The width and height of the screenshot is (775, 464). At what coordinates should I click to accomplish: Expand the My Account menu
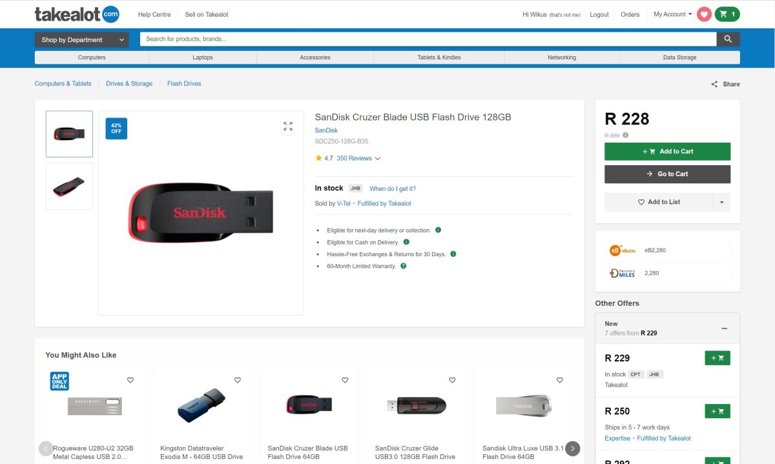[x=672, y=14]
